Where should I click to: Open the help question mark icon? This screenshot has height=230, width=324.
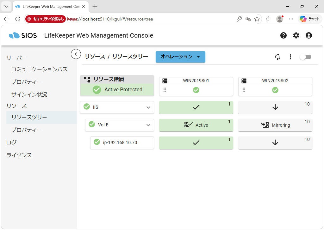pos(283,35)
